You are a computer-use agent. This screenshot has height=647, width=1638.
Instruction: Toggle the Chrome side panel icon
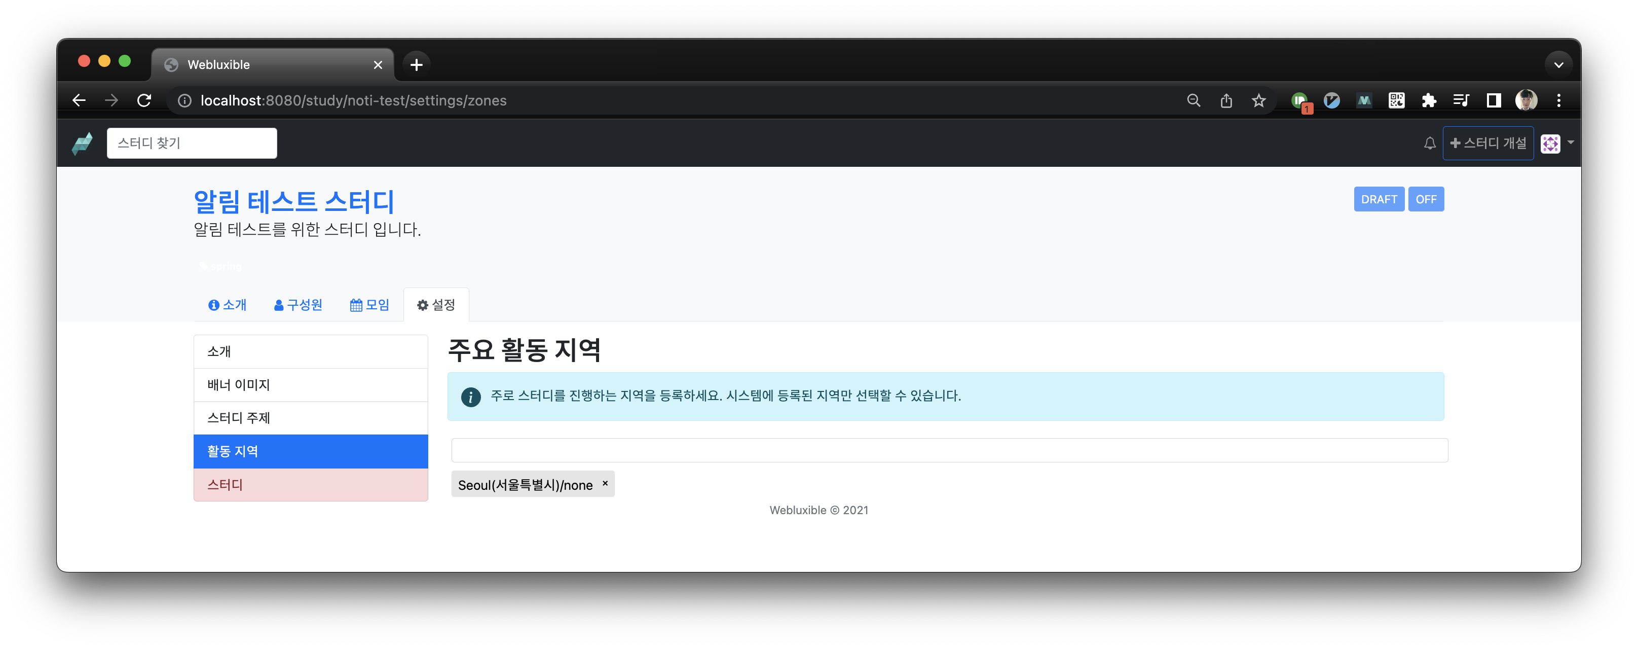point(1493,100)
